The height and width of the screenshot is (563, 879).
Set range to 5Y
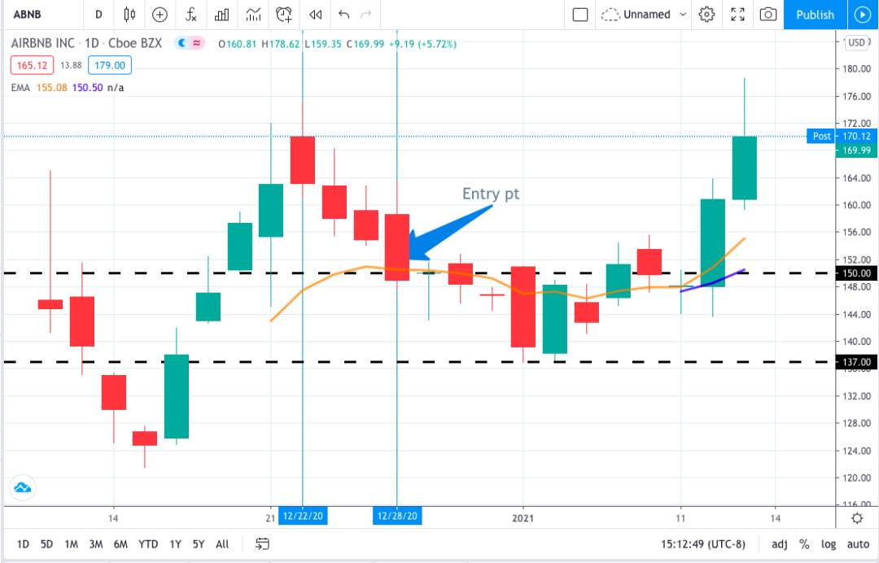pyautogui.click(x=199, y=544)
